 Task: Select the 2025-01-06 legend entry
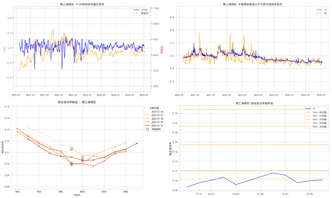(154, 112)
